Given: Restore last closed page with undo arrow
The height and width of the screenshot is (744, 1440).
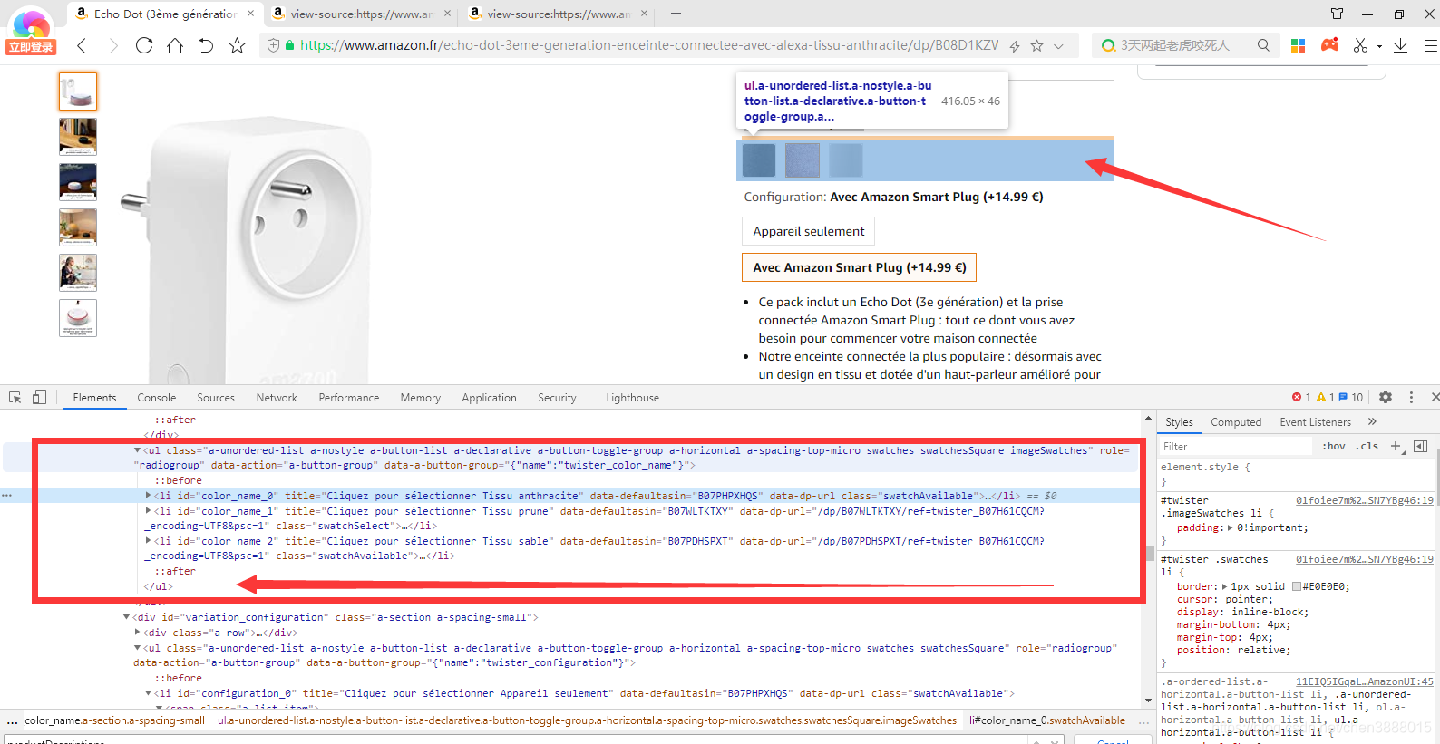Looking at the screenshot, I should point(206,45).
